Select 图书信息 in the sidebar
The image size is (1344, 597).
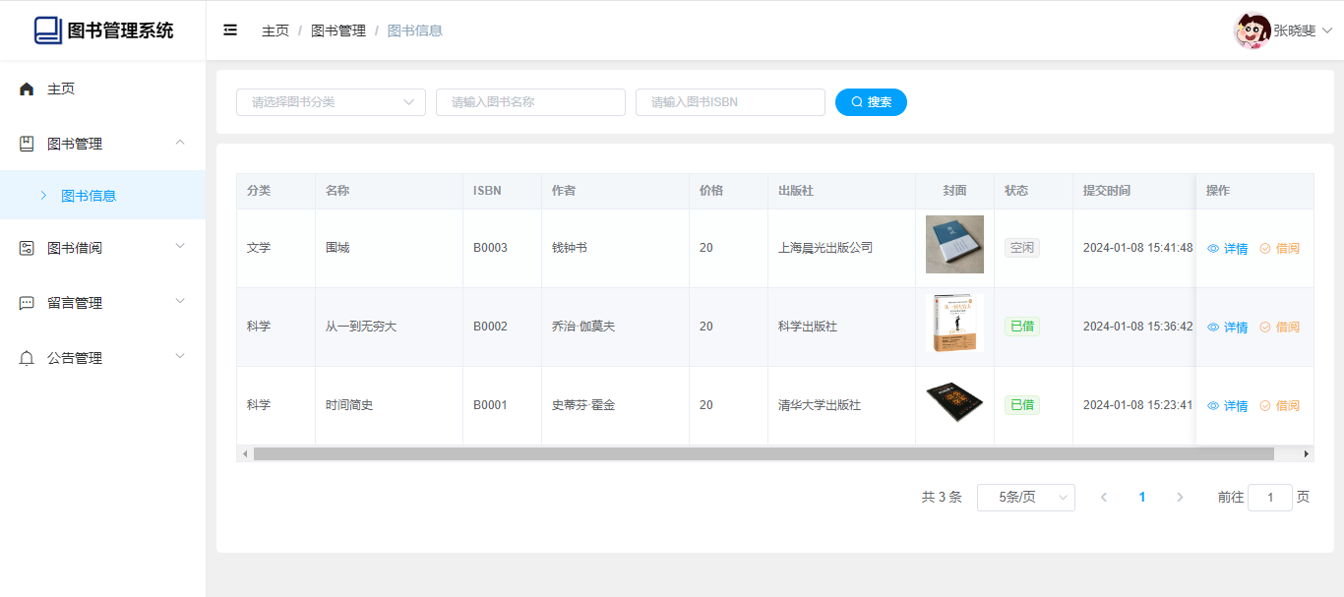89,196
